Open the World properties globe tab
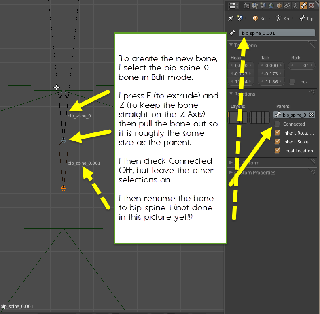 click(271, 6)
